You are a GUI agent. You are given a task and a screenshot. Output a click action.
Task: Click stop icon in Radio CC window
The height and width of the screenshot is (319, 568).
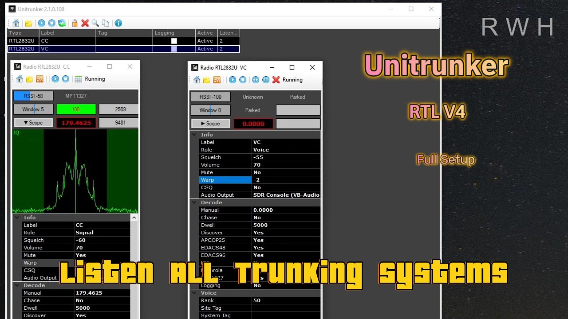(x=65, y=79)
